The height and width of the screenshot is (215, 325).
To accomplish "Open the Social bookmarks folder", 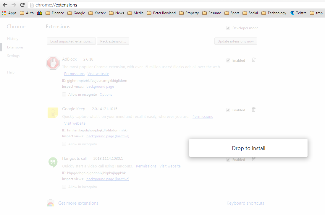I will pos(250,13).
